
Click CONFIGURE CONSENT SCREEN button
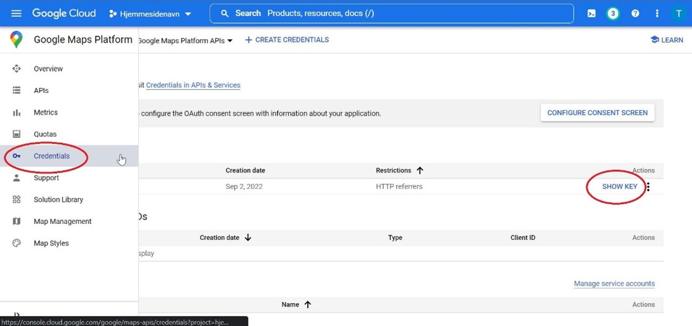(598, 113)
